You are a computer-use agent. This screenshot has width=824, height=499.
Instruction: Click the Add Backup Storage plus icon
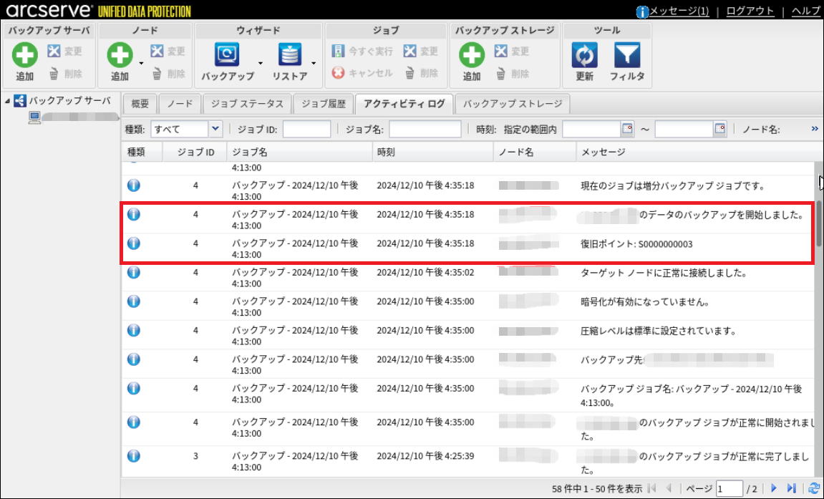[471, 55]
